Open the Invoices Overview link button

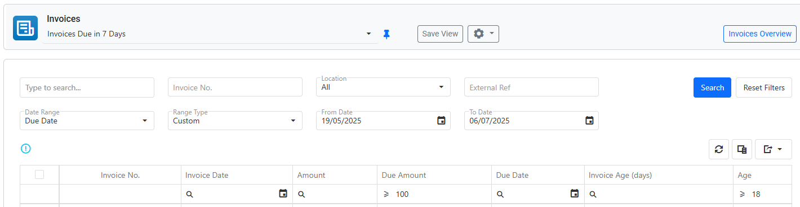(x=760, y=34)
